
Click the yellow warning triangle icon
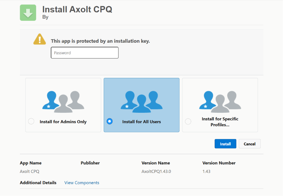pos(40,40)
